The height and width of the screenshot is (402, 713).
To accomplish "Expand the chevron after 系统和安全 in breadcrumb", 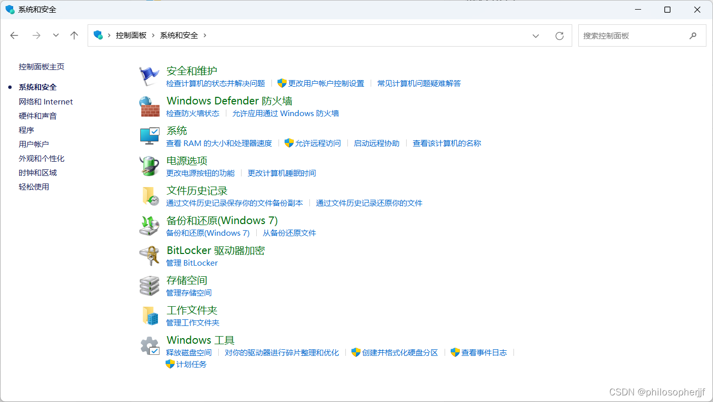I will (205, 35).
